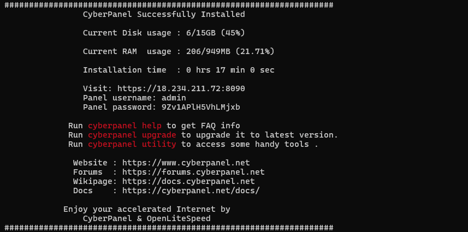The width and height of the screenshot is (468, 232).
Task: Click the panel password text
Action: click(200, 107)
